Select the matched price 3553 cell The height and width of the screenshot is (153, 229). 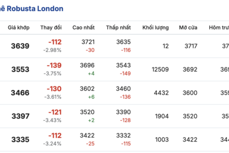coord(20,69)
